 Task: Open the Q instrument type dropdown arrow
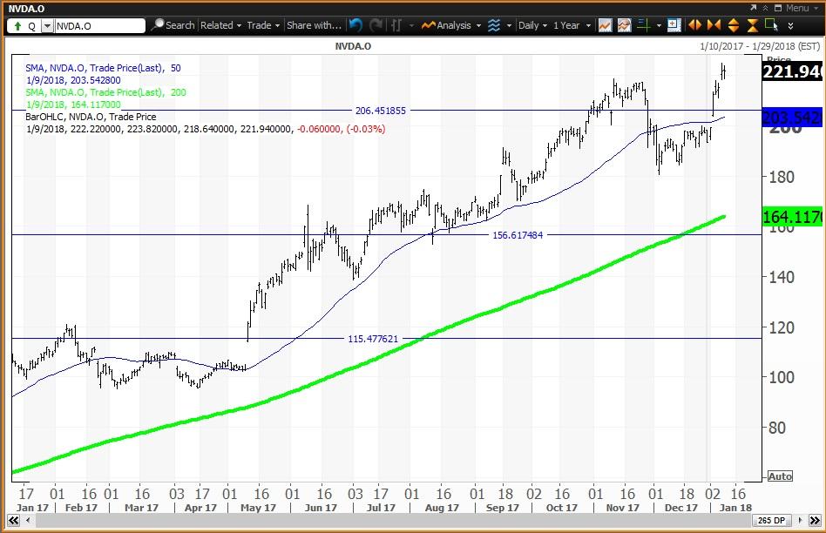click(x=47, y=26)
